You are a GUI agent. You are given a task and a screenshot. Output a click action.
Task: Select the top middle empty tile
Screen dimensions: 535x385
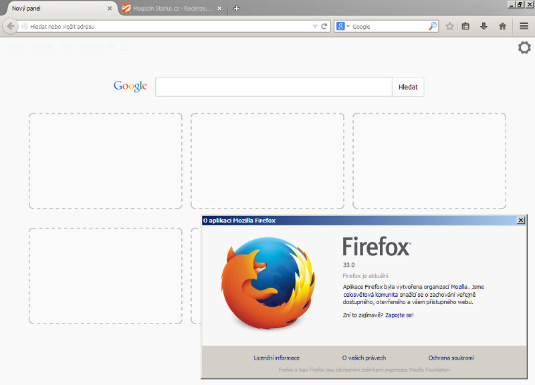267,160
